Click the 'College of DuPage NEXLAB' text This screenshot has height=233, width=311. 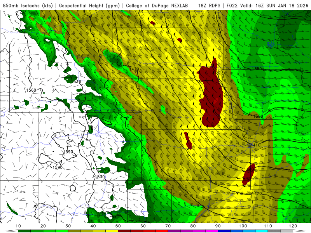click(x=157, y=5)
